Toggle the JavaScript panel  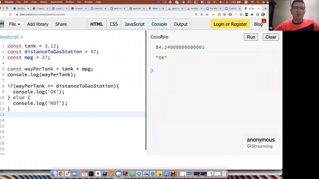135,24
